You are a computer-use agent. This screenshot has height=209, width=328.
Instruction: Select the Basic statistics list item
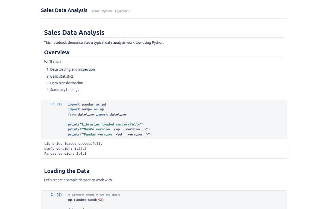[x=62, y=76]
